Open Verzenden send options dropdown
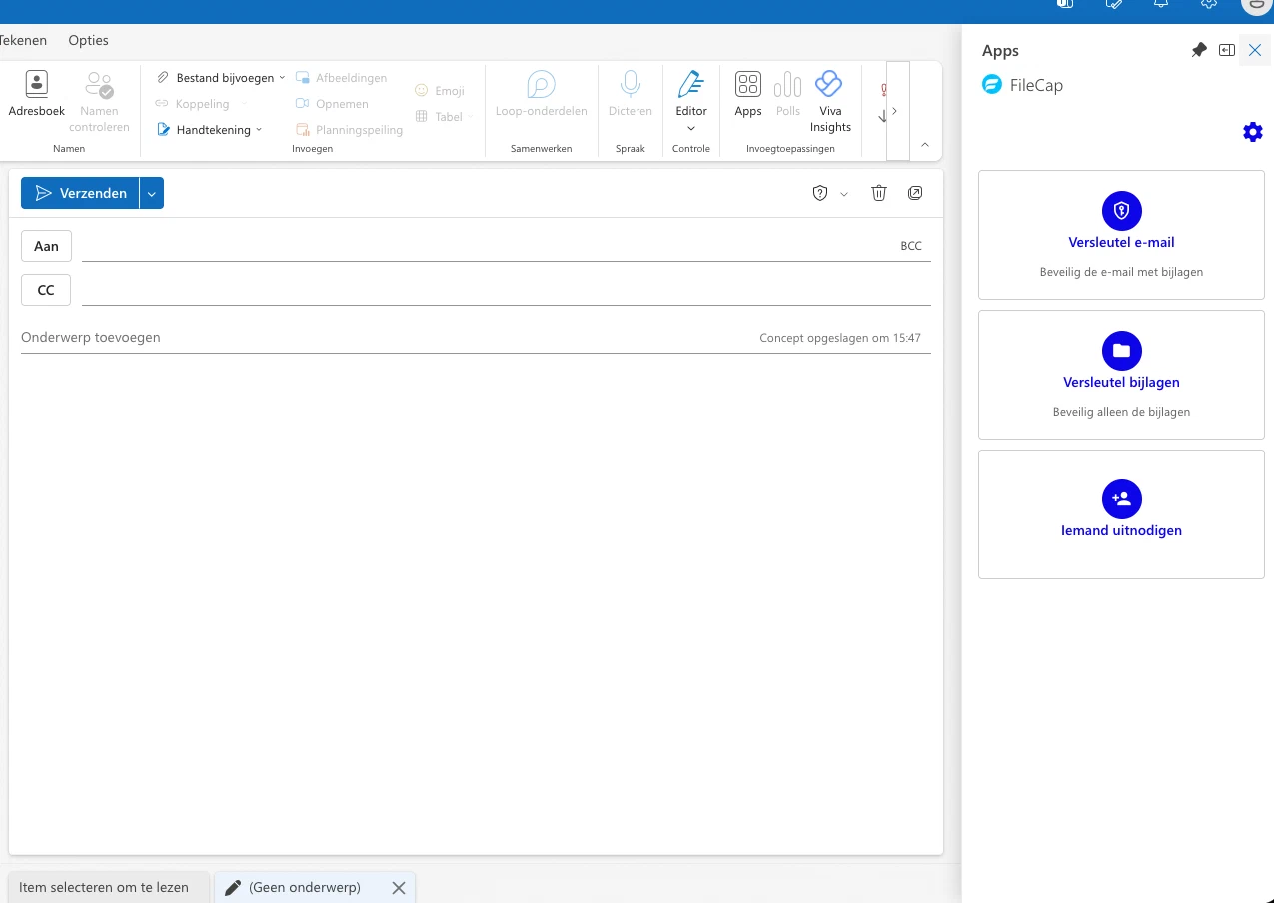The width and height of the screenshot is (1274, 903). click(x=152, y=193)
